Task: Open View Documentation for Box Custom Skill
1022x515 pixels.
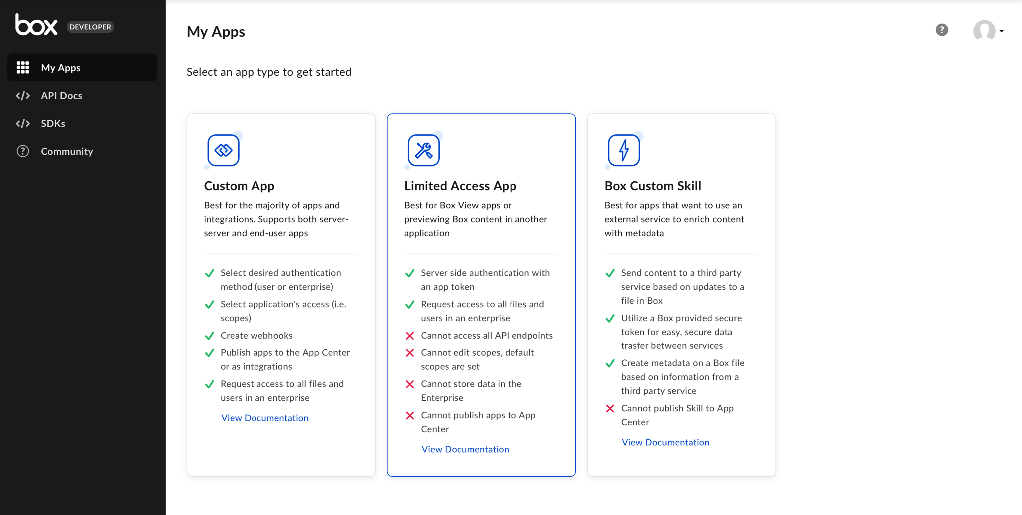Action: pos(665,442)
